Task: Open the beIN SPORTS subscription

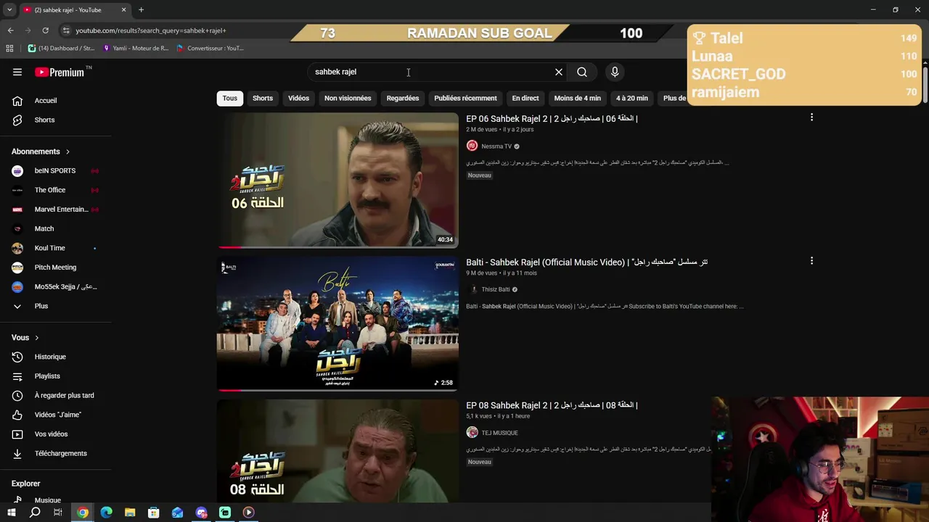Action: pyautogui.click(x=55, y=170)
